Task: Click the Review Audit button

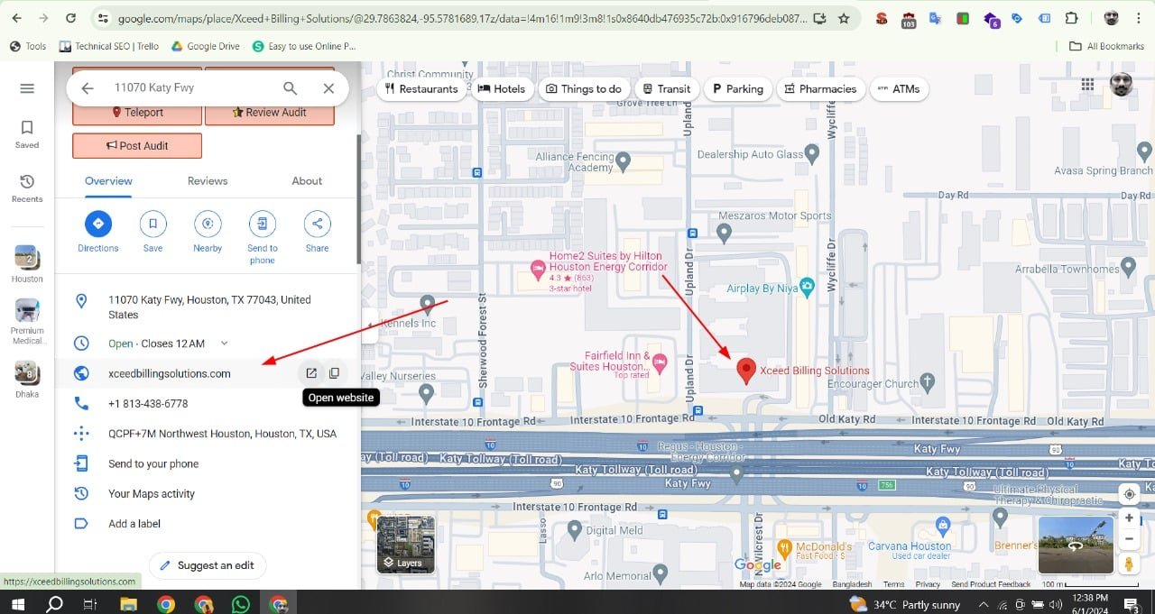Action: (270, 113)
